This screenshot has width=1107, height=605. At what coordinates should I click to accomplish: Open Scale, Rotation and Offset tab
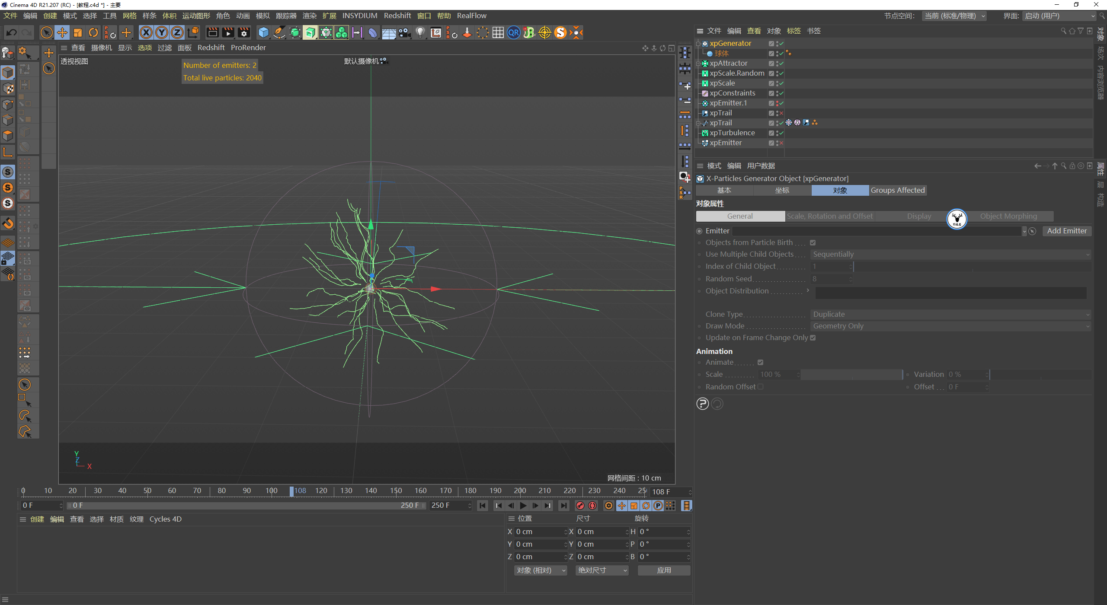(x=830, y=216)
